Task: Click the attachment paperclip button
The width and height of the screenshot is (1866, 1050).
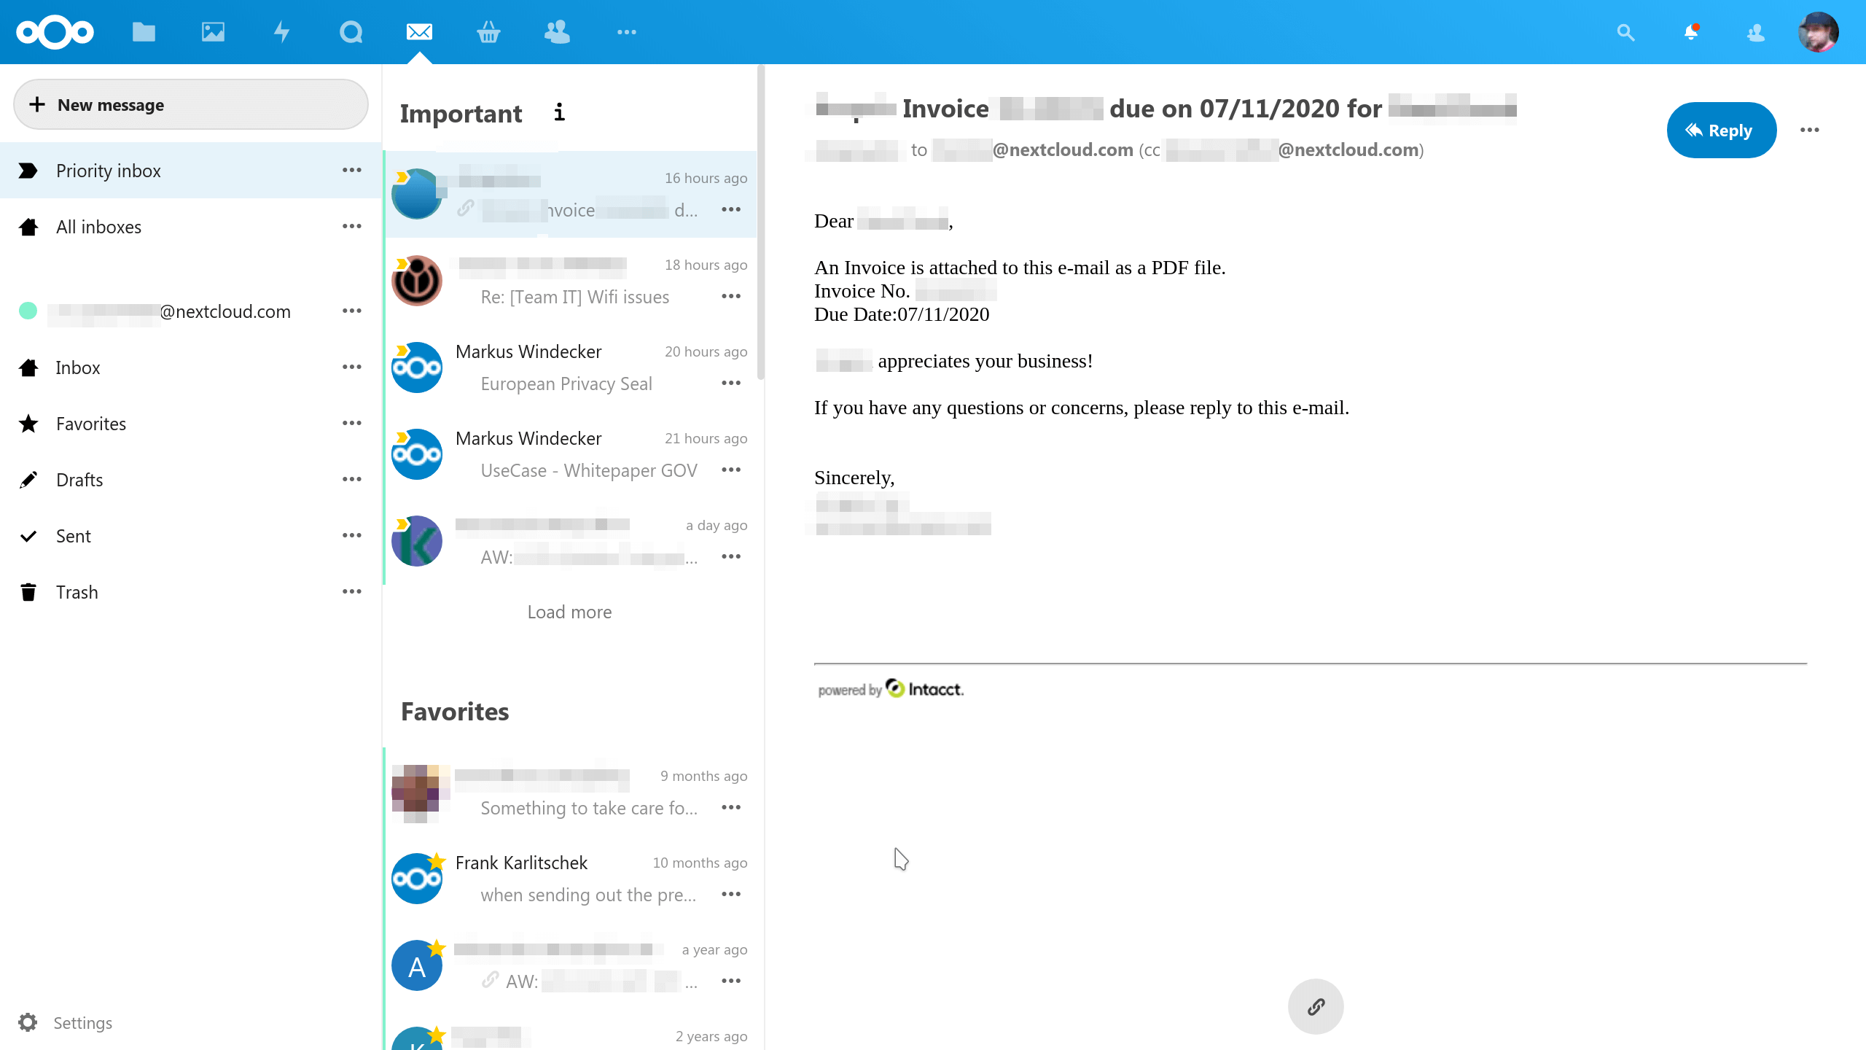Action: 1316,1007
